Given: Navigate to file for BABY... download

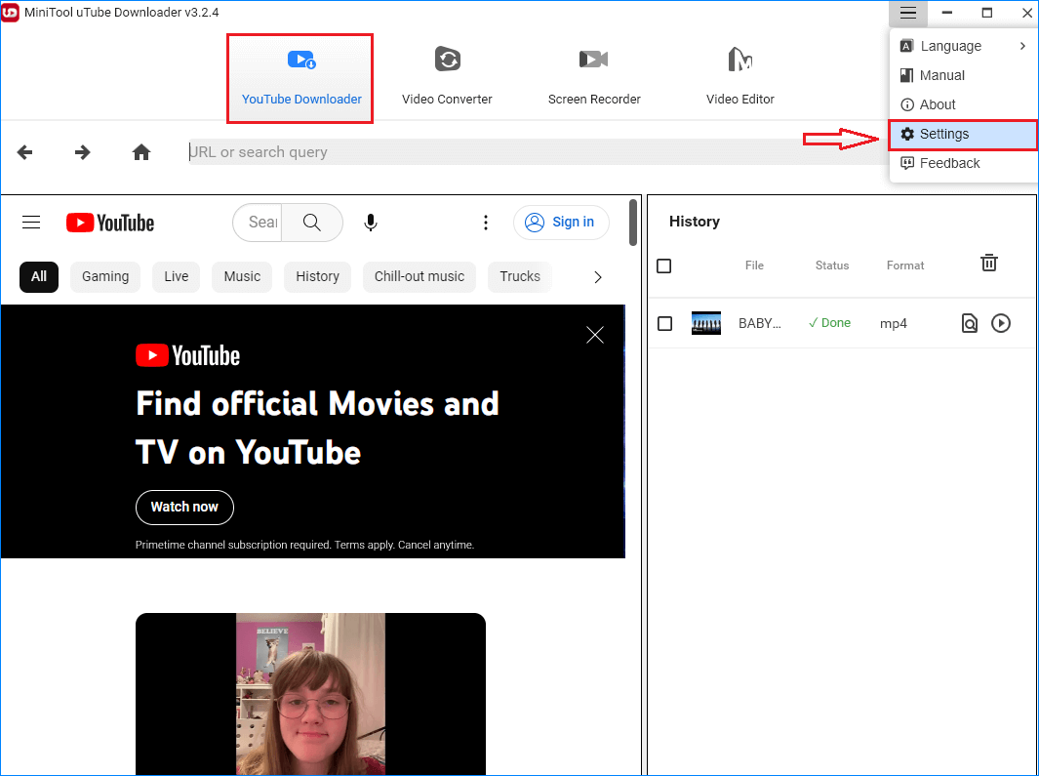Looking at the screenshot, I should point(970,324).
